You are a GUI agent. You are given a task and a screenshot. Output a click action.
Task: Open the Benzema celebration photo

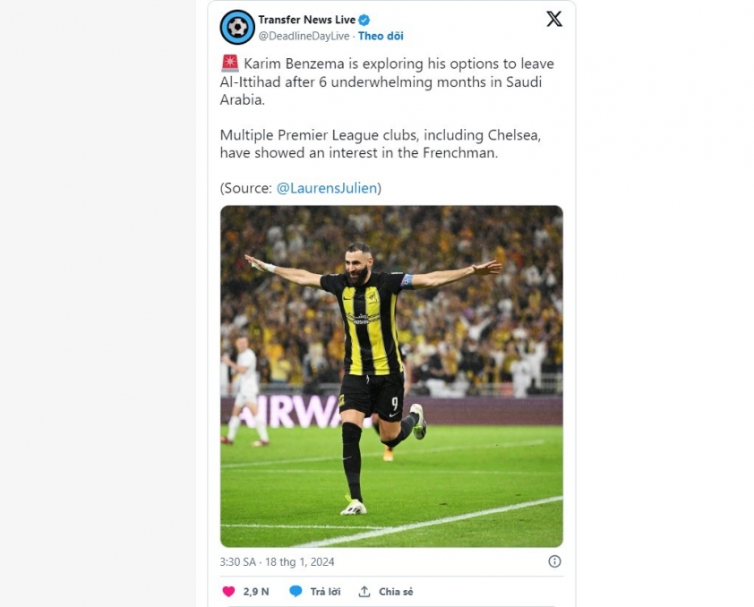(x=391, y=376)
